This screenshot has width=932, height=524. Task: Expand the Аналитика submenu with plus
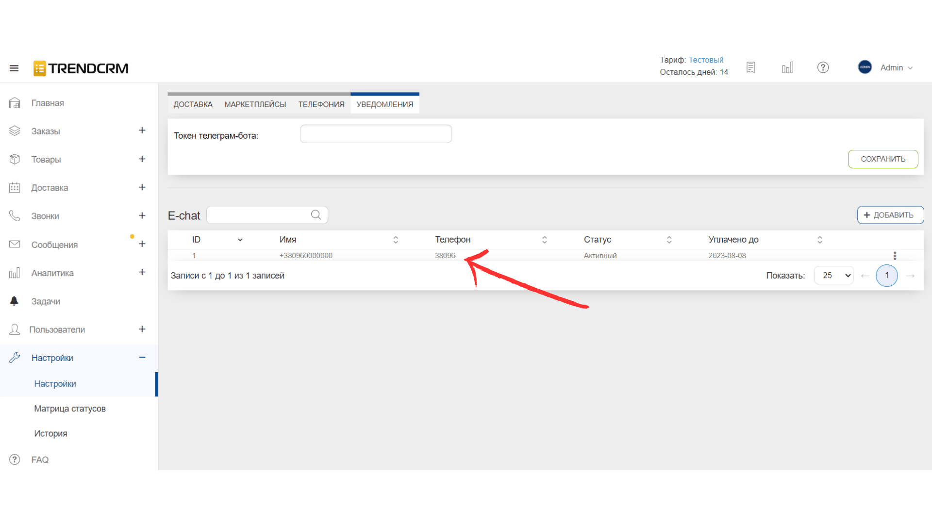142,272
